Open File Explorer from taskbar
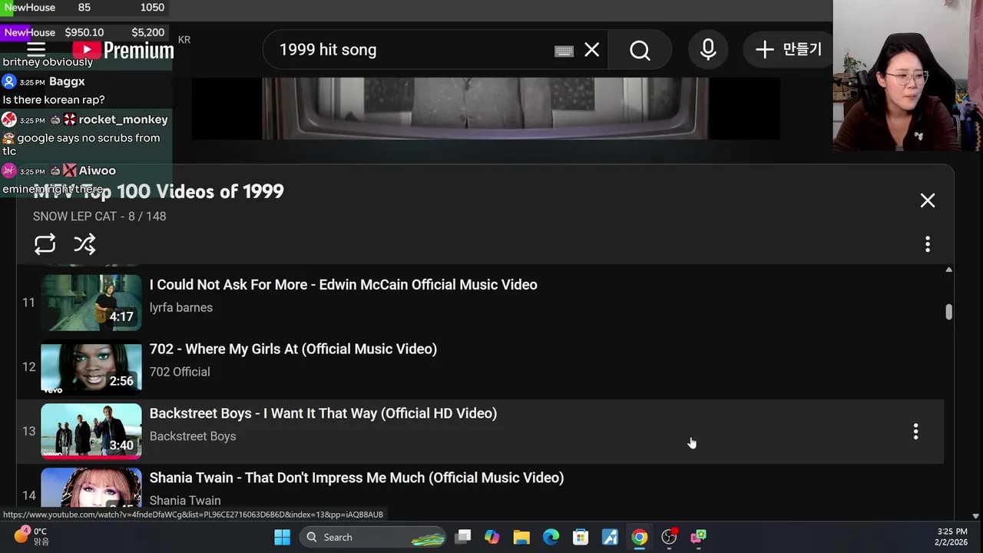Screen dimensions: 983x553 (x=521, y=537)
